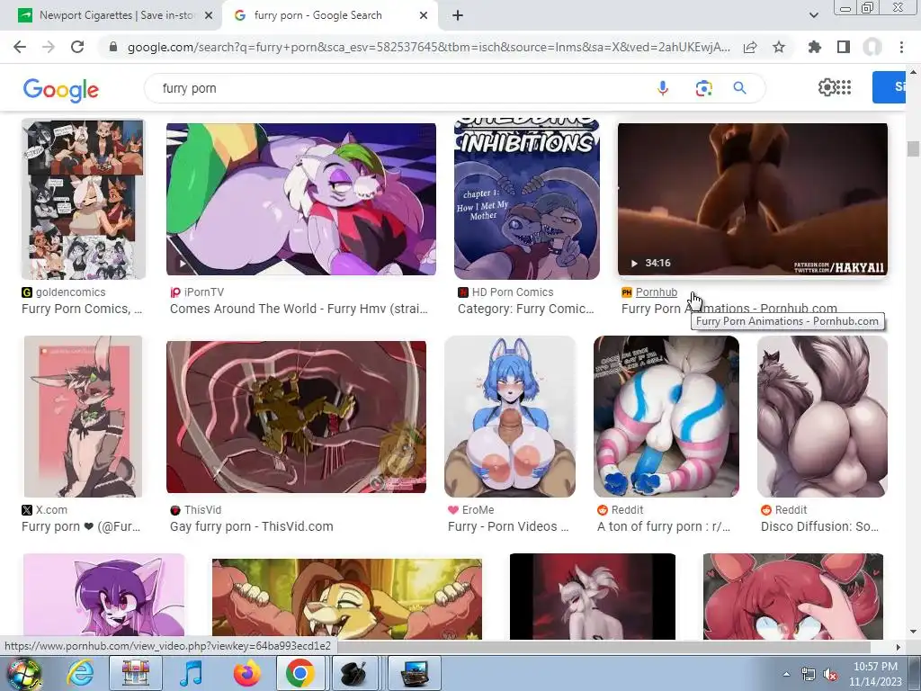Image resolution: width=921 pixels, height=691 pixels.
Task: Open the taskbar clock and date
Action: (874, 674)
